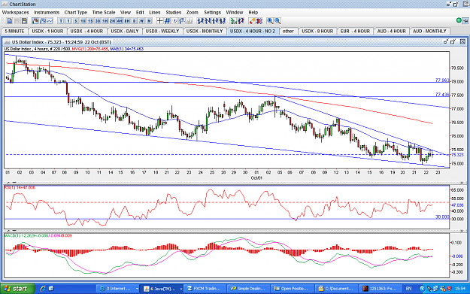470x294 pixels.
Task: Switch to the USDX - 8 HOUR tab
Action: point(317,31)
